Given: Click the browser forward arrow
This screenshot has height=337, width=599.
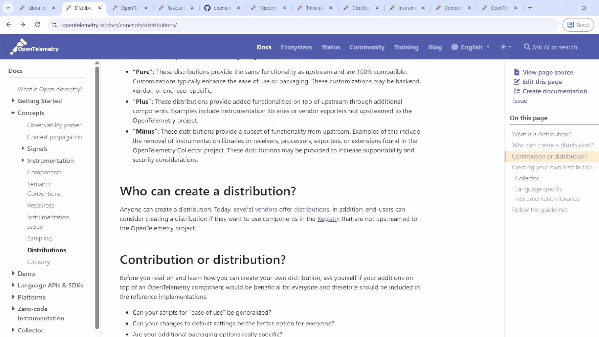Looking at the screenshot, I should 23,25.
